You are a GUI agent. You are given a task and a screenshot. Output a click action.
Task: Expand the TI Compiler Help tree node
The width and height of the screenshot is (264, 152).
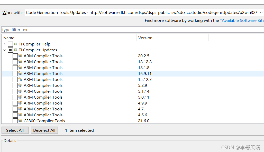click(4, 44)
